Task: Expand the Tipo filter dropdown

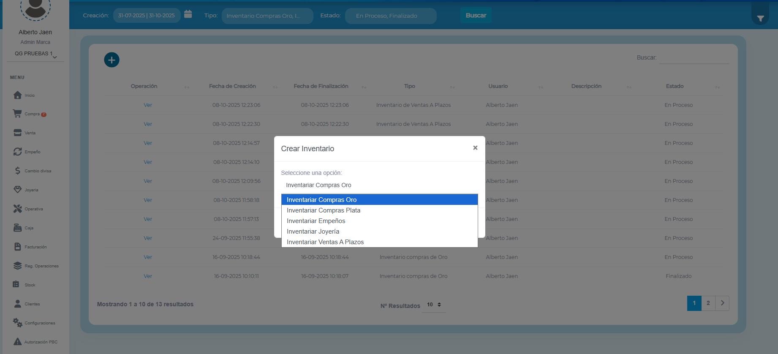Action: (x=267, y=16)
